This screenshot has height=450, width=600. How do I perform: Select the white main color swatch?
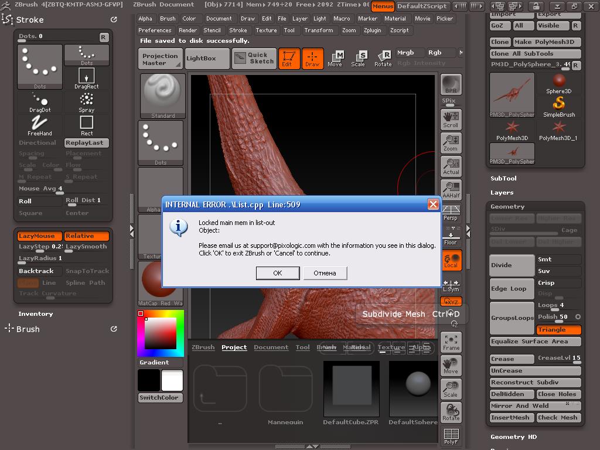(172, 380)
